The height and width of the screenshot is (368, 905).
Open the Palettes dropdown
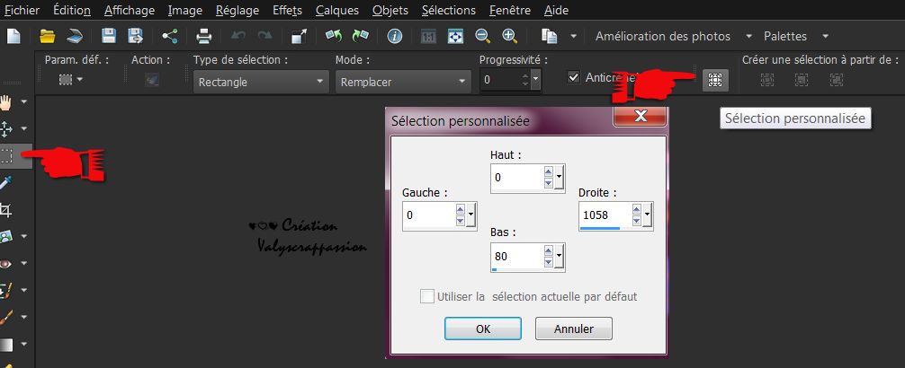pos(797,37)
